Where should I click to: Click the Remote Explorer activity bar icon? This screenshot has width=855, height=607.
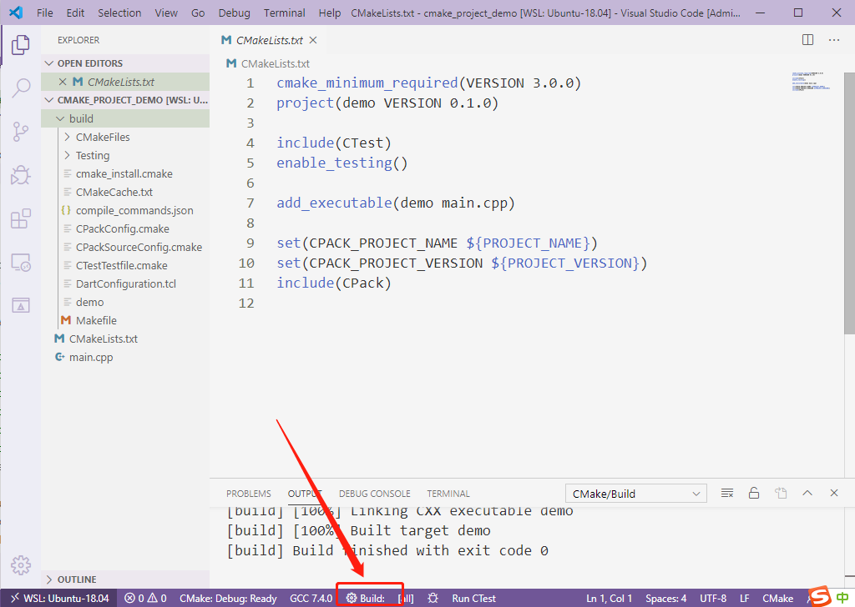coord(21,262)
